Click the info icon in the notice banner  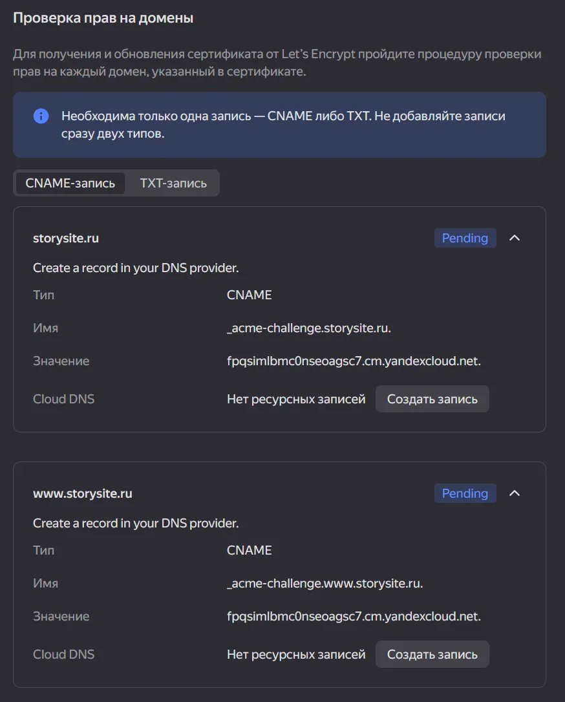click(41, 116)
